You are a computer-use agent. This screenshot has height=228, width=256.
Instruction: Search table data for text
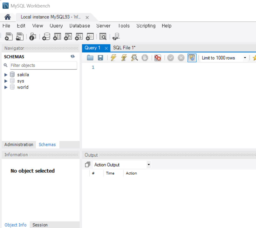(103, 36)
